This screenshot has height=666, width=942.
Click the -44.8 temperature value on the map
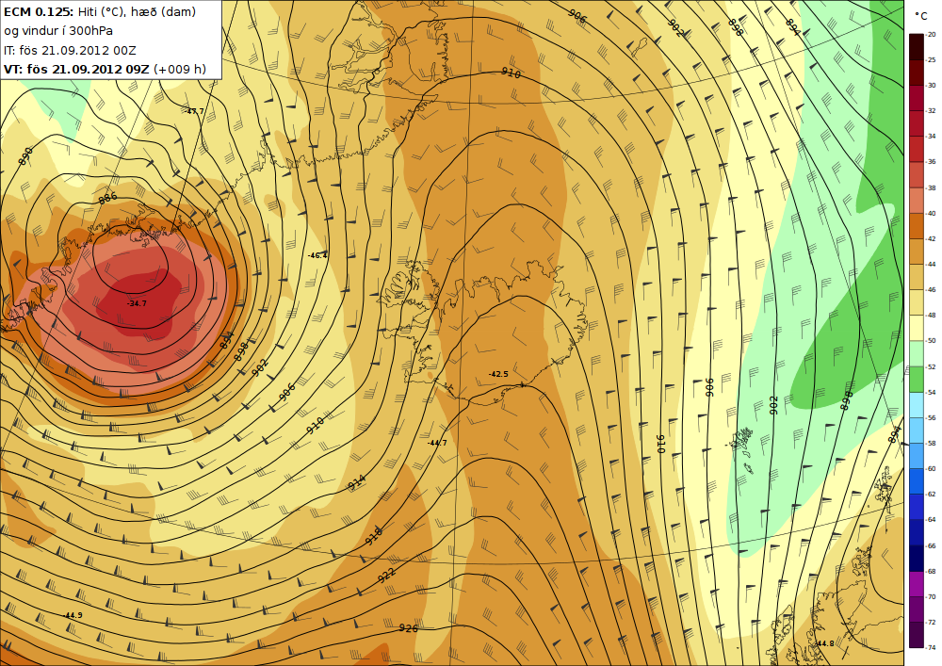tap(823, 643)
